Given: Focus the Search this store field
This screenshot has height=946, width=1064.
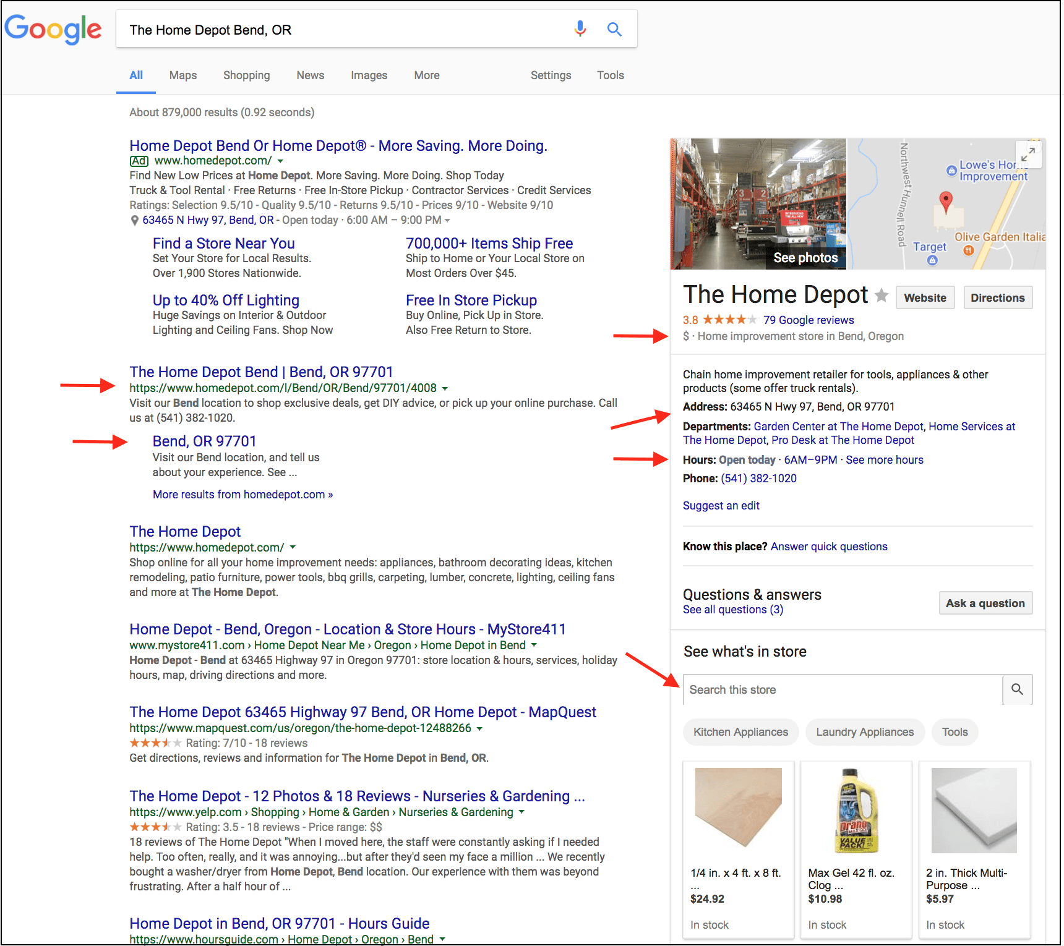Looking at the screenshot, I should 842,689.
